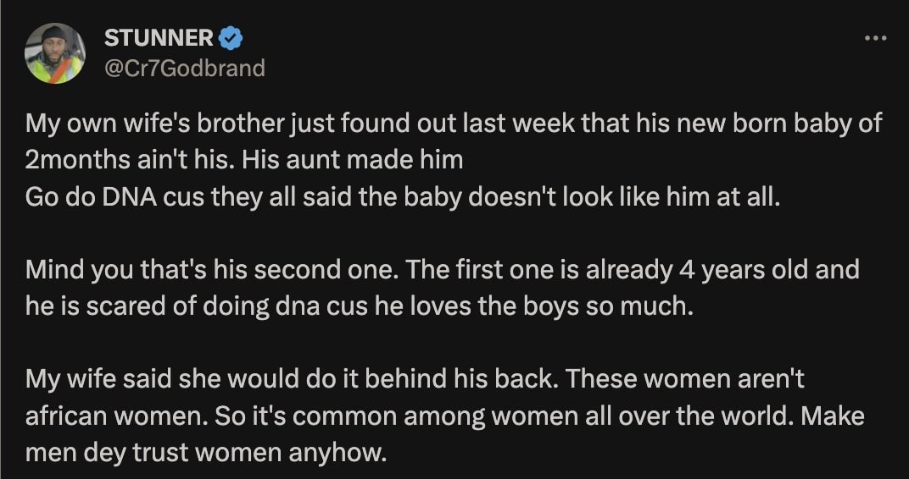The height and width of the screenshot is (479, 909).
Task: Click the blue verified badge
Action: coord(231,38)
